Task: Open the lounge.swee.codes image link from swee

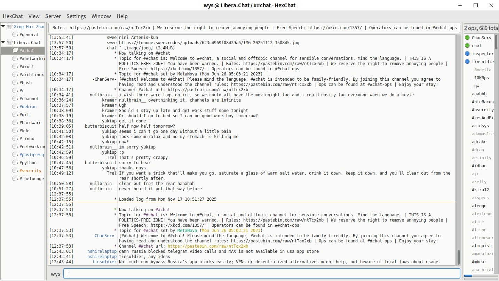Action: (x=209, y=43)
